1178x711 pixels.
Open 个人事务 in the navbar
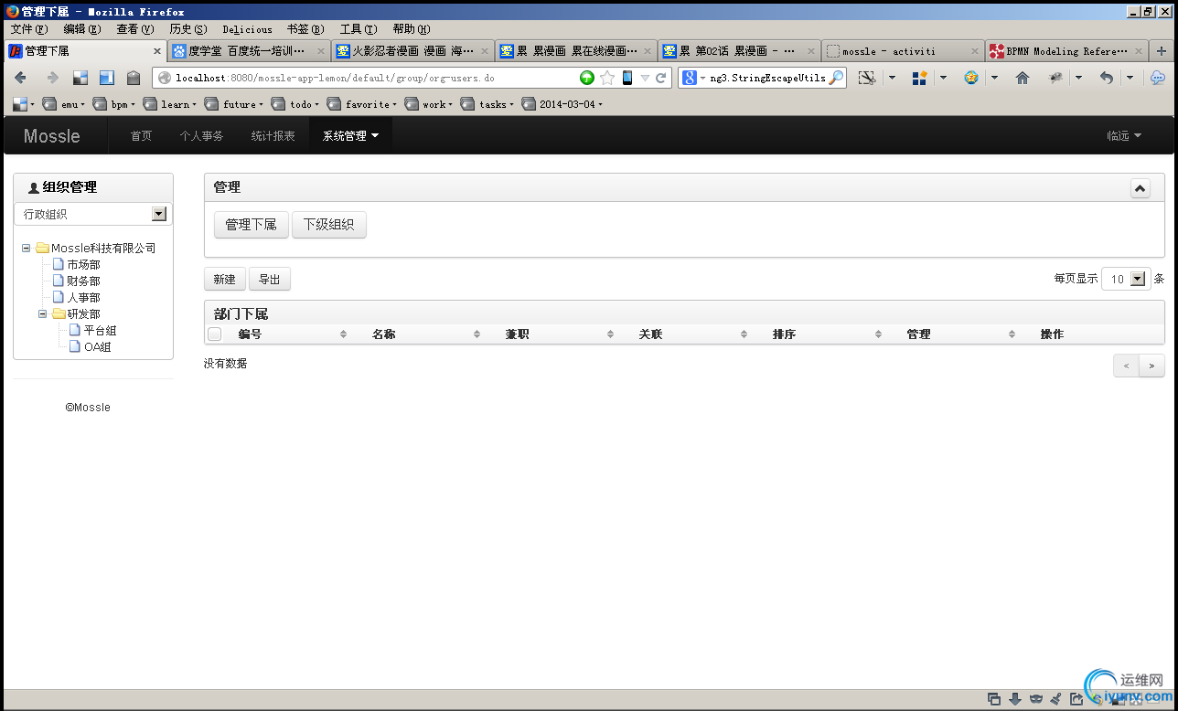(201, 136)
